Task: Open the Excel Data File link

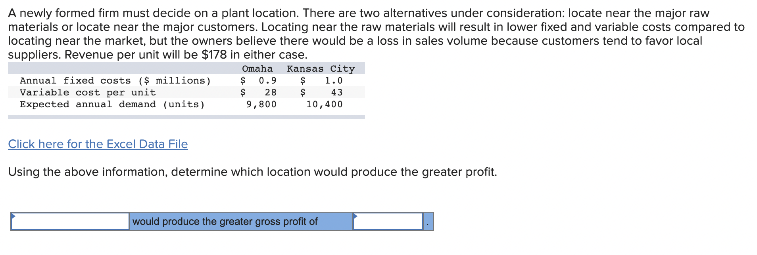Action: (98, 144)
